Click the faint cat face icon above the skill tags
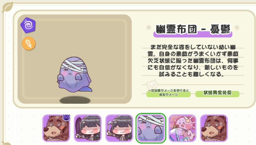Viewport: 256px width, 145px height. (152, 84)
